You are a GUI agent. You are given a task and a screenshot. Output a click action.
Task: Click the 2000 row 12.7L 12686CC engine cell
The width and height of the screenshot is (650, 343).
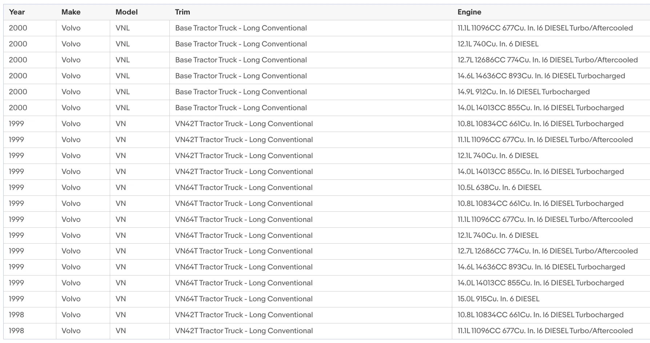547,60
